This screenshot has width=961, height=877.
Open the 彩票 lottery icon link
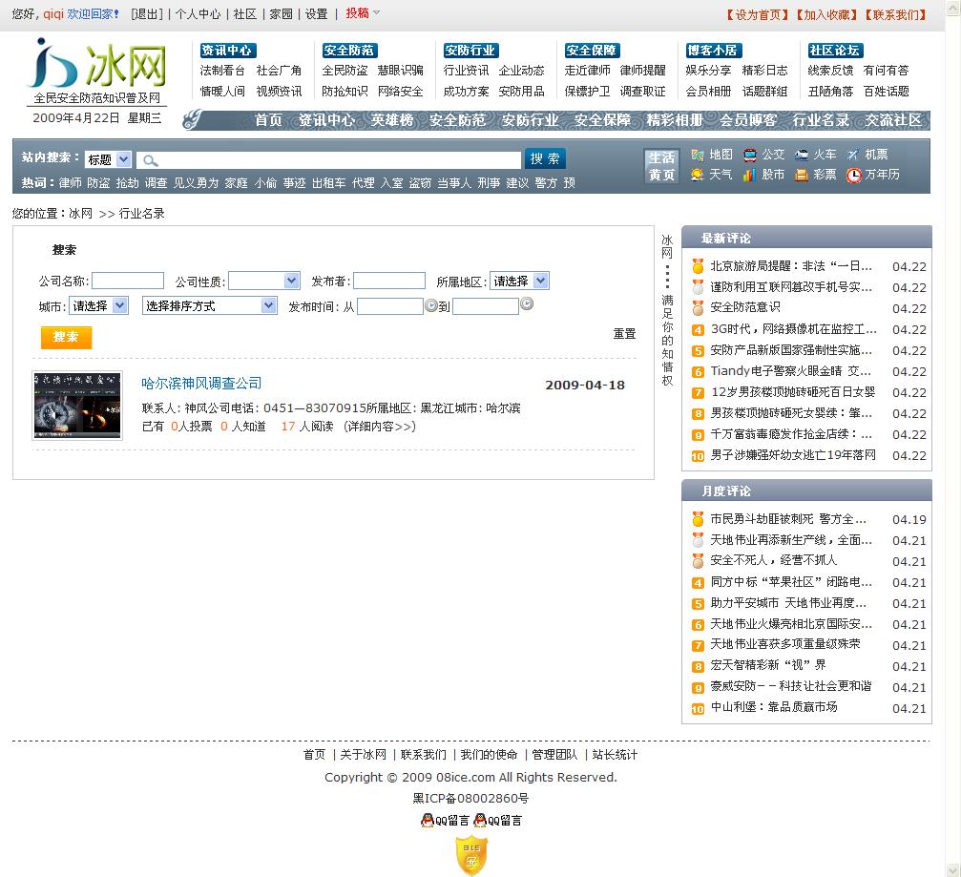[x=801, y=175]
